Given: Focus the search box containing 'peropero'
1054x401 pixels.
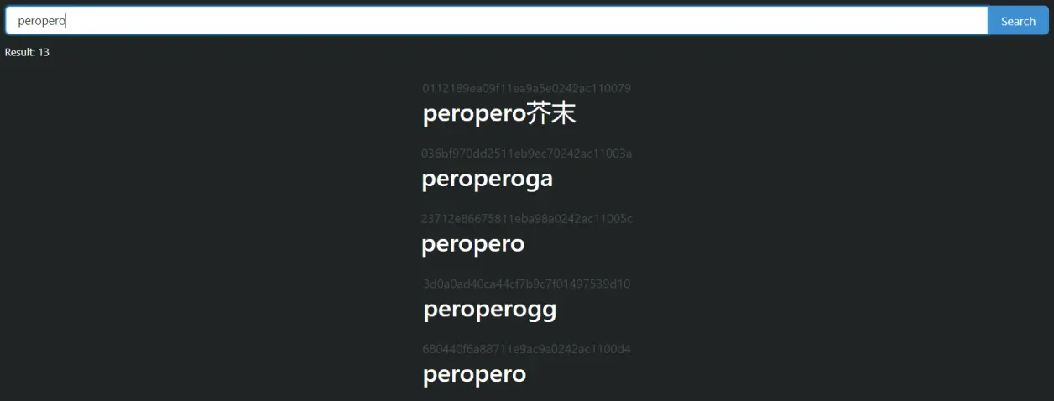Looking at the screenshot, I should click(x=497, y=21).
